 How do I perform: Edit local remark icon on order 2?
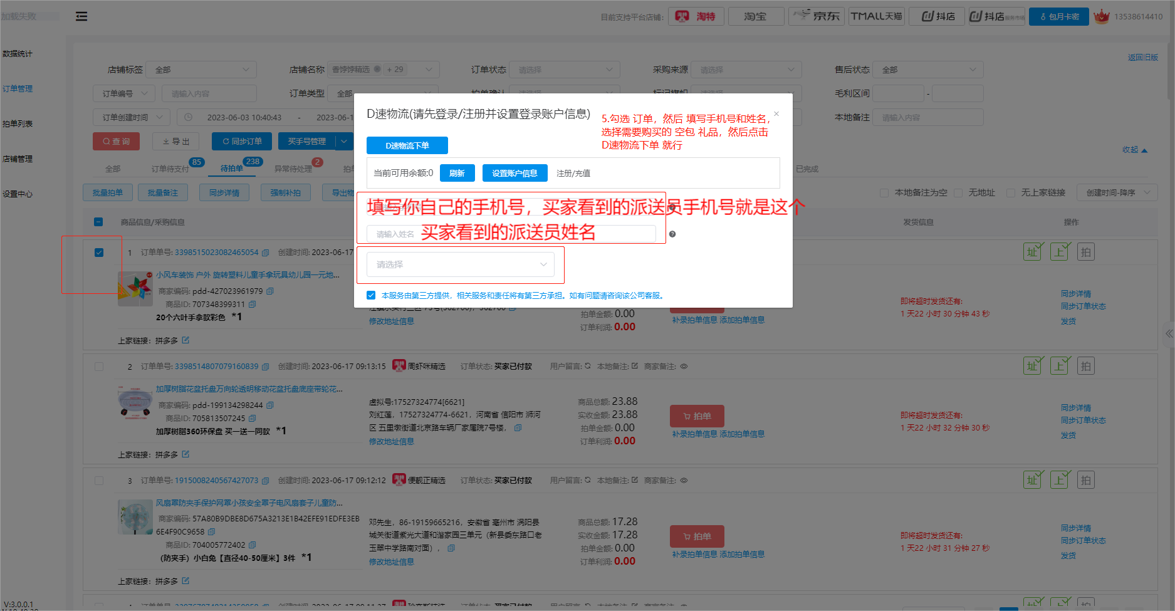pyautogui.click(x=635, y=366)
